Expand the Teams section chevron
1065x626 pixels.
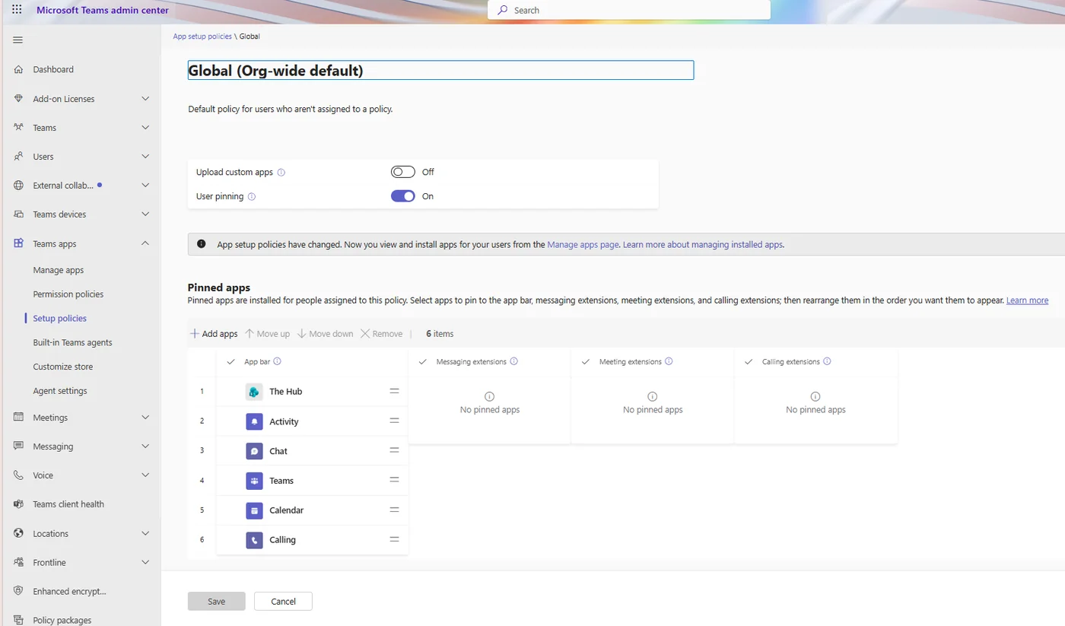[145, 128]
